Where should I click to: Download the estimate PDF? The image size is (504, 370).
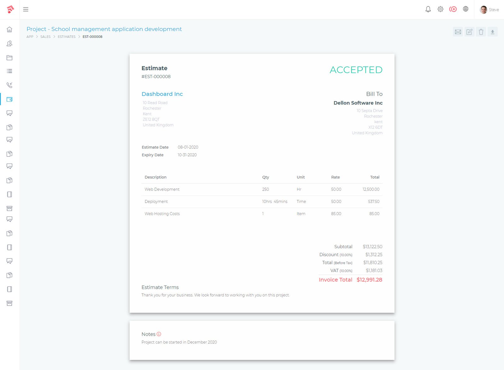click(x=492, y=32)
